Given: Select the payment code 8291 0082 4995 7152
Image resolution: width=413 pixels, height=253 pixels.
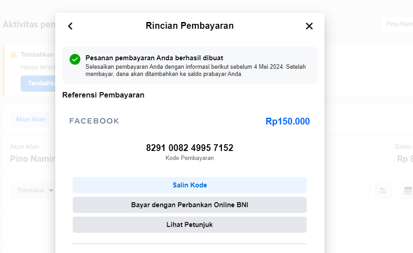Looking at the screenshot, I should click(x=189, y=148).
